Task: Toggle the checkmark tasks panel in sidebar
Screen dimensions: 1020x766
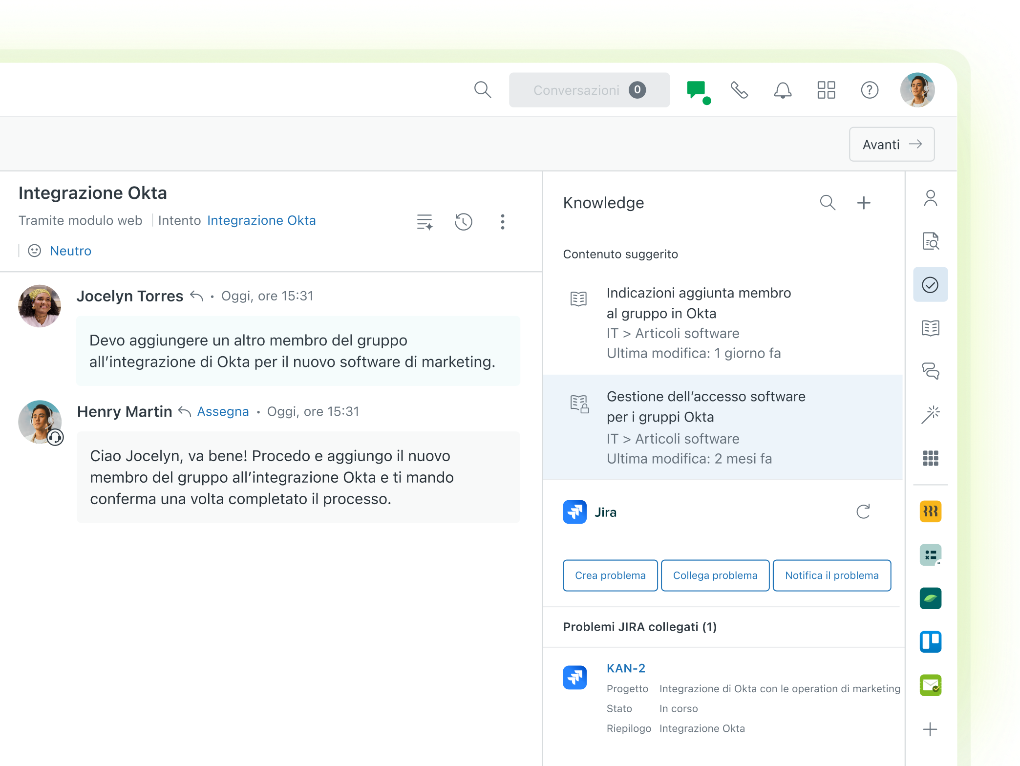Action: (x=931, y=284)
